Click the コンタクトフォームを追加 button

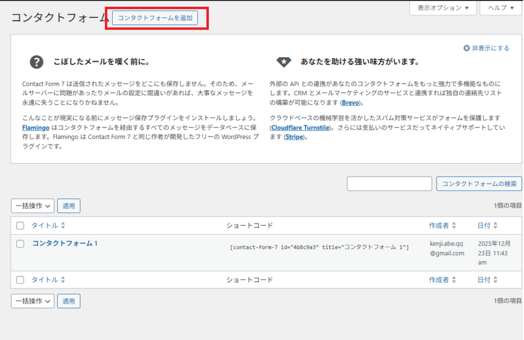pyautogui.click(x=155, y=18)
